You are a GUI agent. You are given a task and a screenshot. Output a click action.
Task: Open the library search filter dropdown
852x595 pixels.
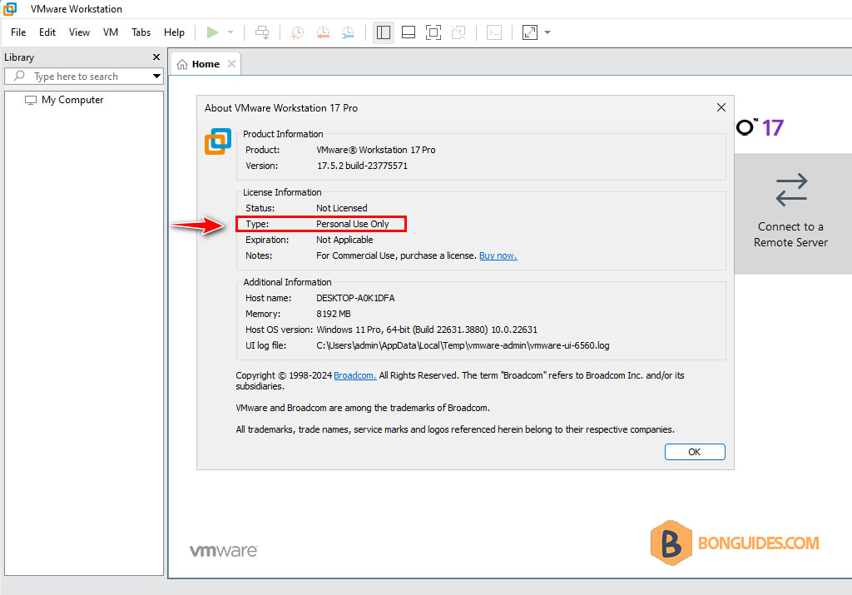pyautogui.click(x=156, y=76)
